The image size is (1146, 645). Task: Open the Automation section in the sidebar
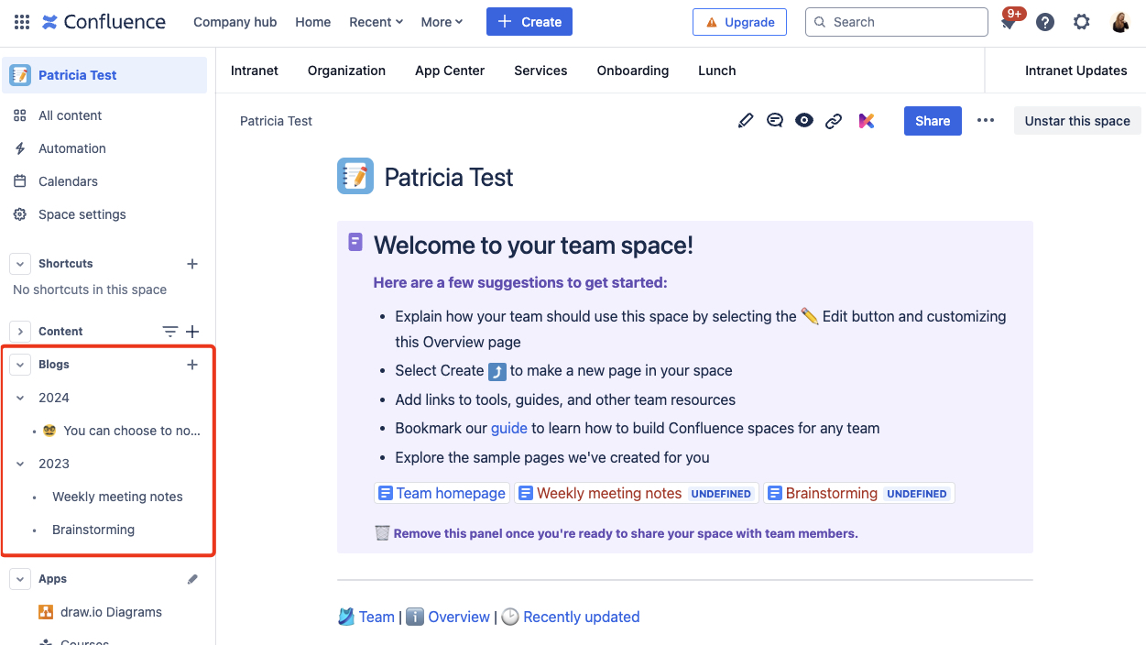72,148
